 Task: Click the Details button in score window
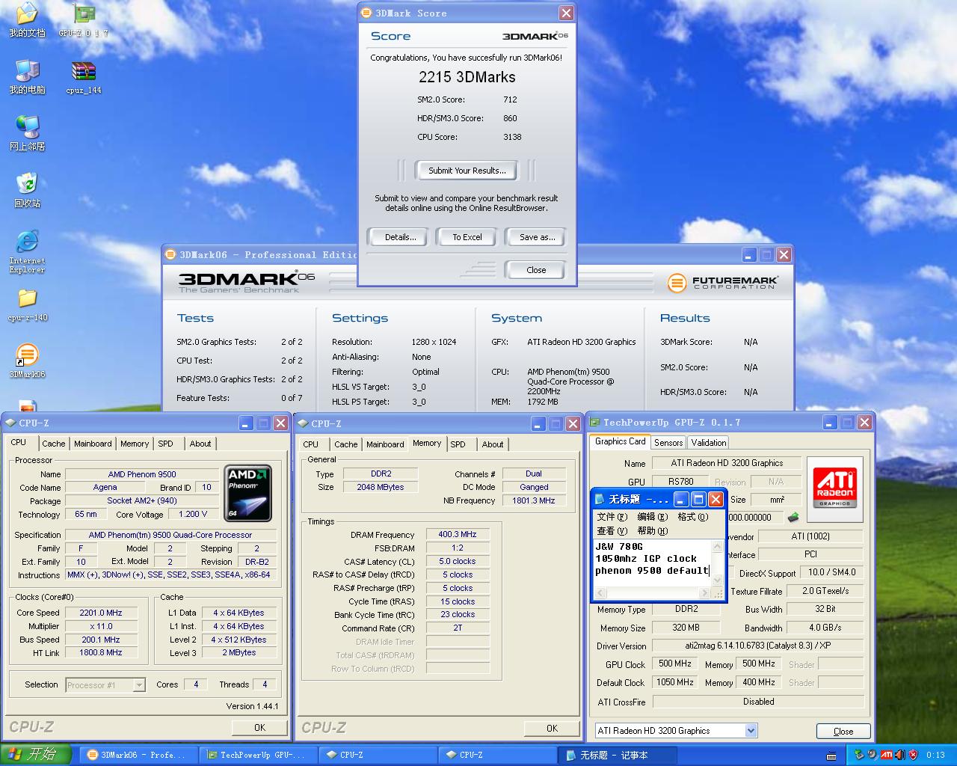click(x=400, y=237)
